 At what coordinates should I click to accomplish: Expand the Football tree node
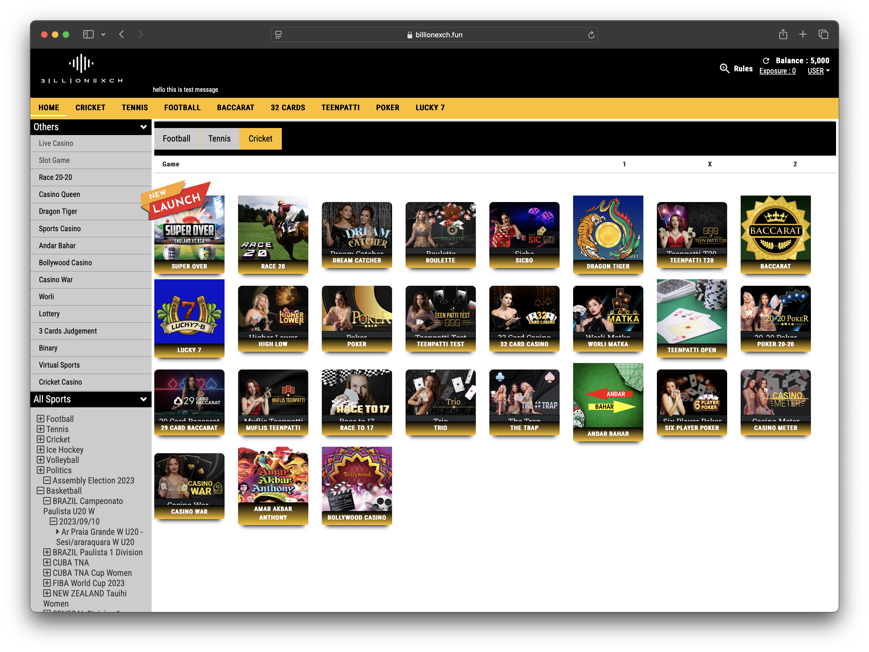(41, 419)
